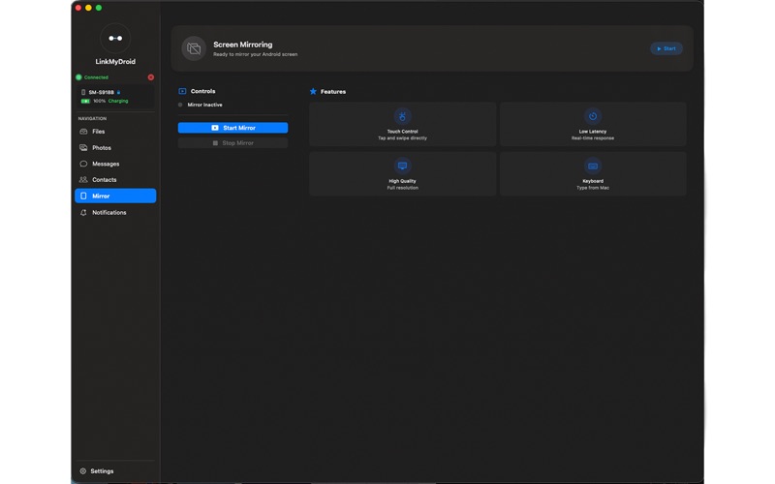
Task: Click the Keyboard feature icon
Action: click(593, 166)
